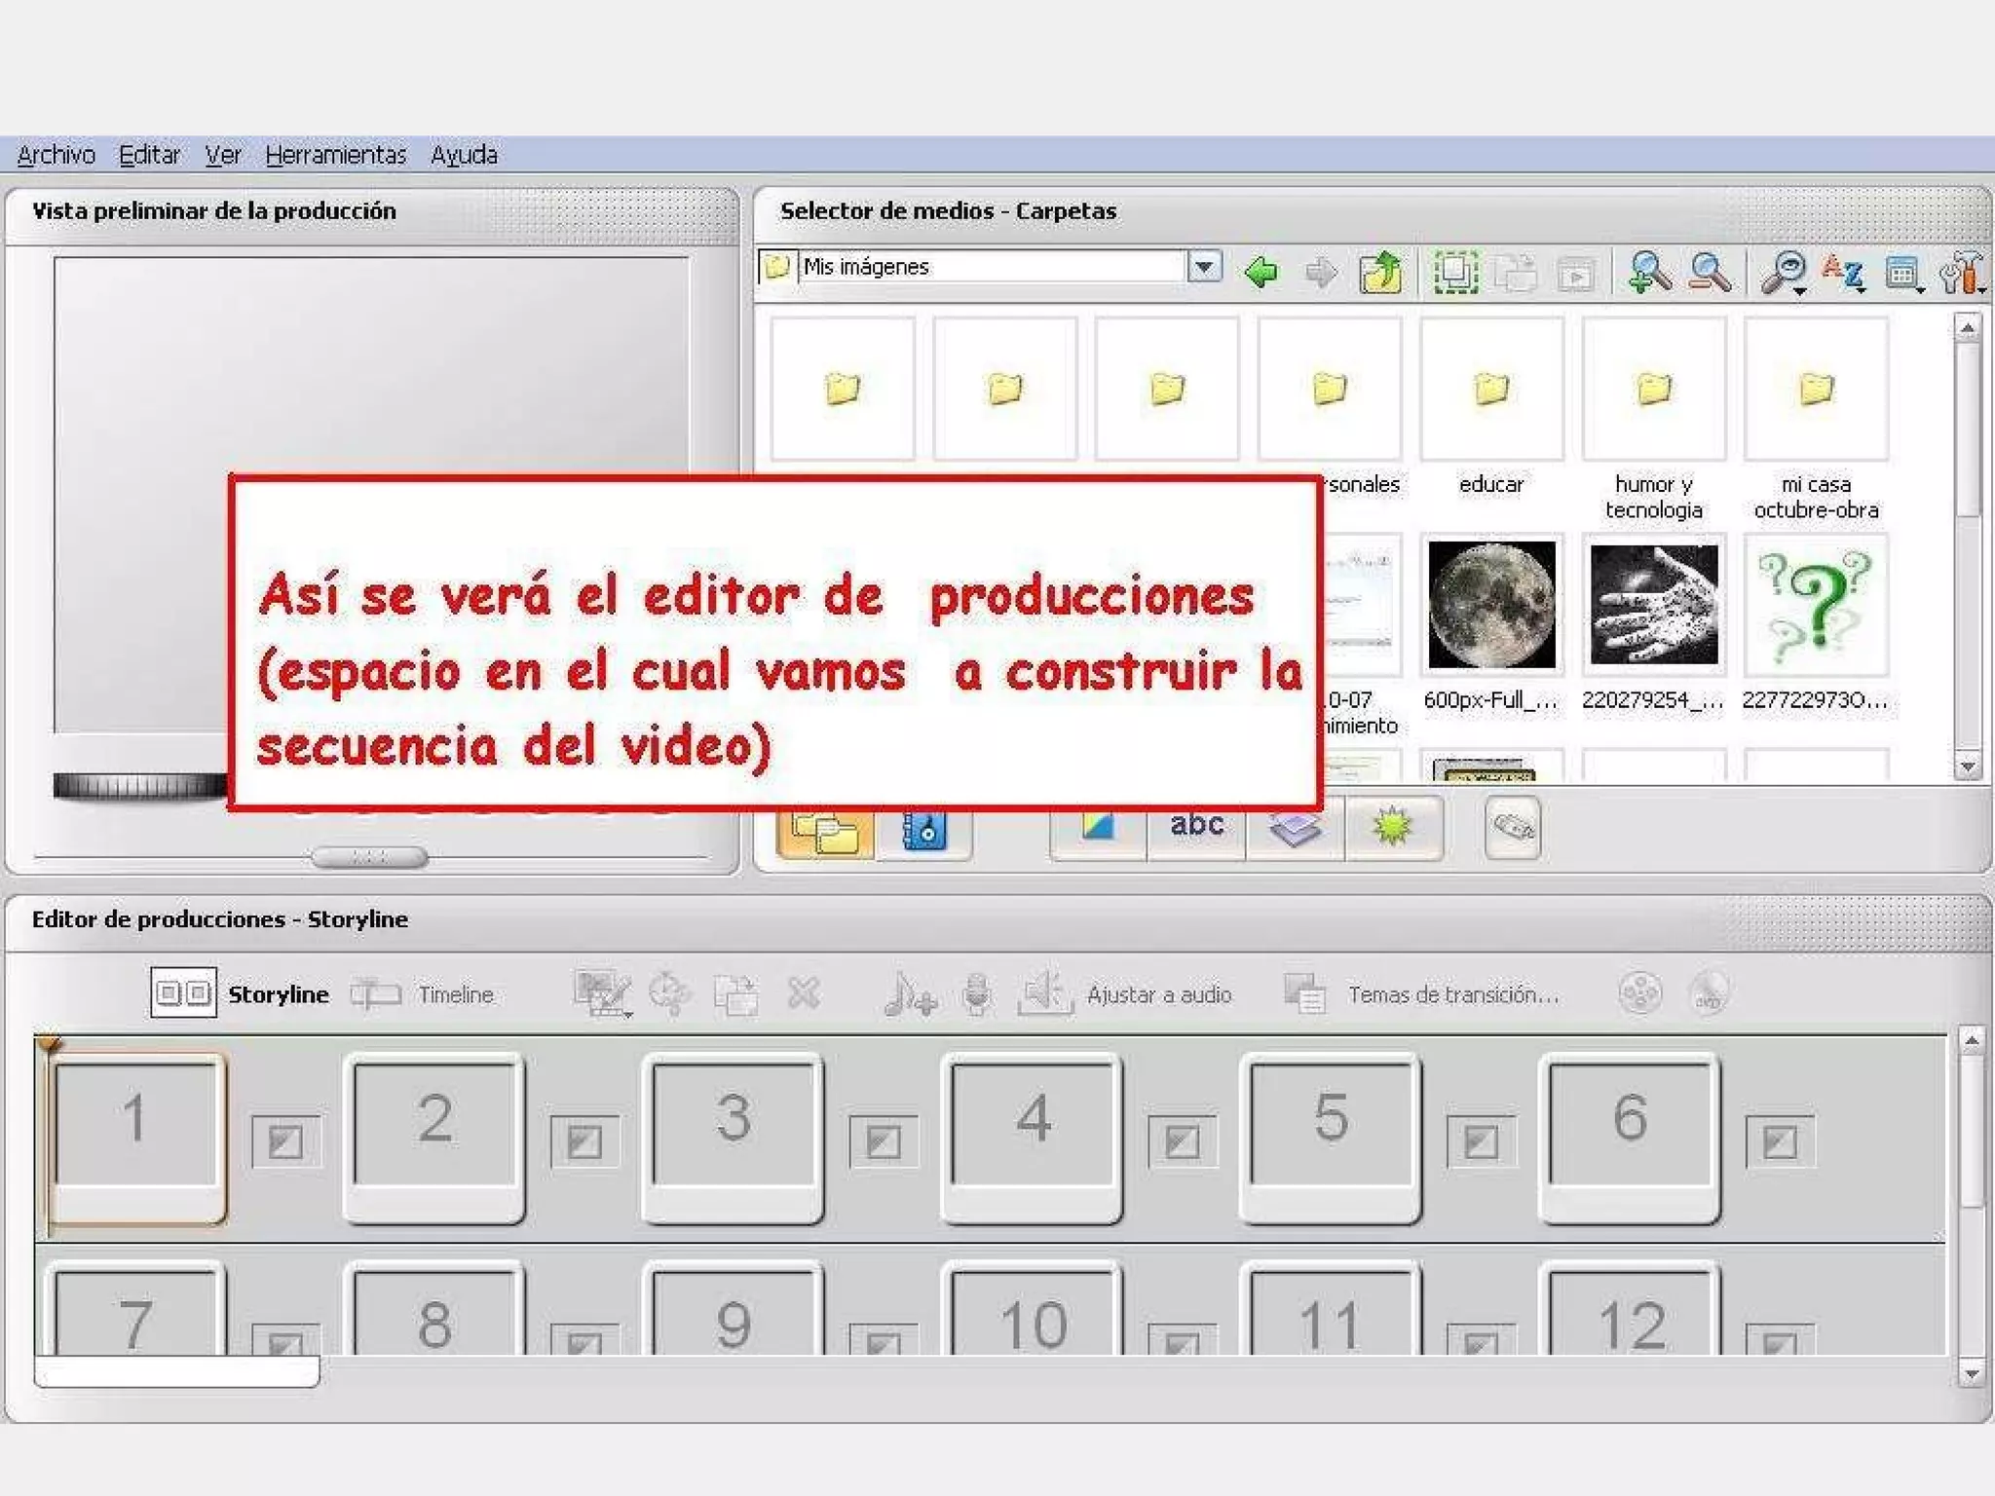Image resolution: width=1995 pixels, height=1496 pixels.
Task: Go up one folder level
Action: click(1380, 272)
